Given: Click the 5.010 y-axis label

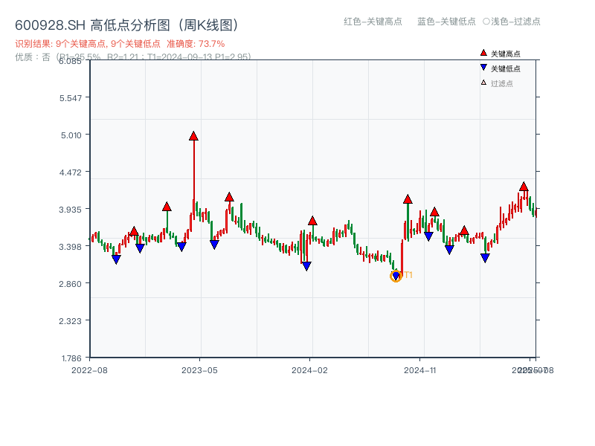Looking at the screenshot, I should click(x=71, y=135).
